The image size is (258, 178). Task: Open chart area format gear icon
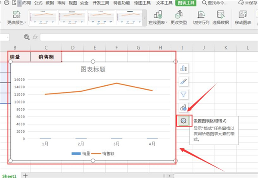[x=184, y=121]
